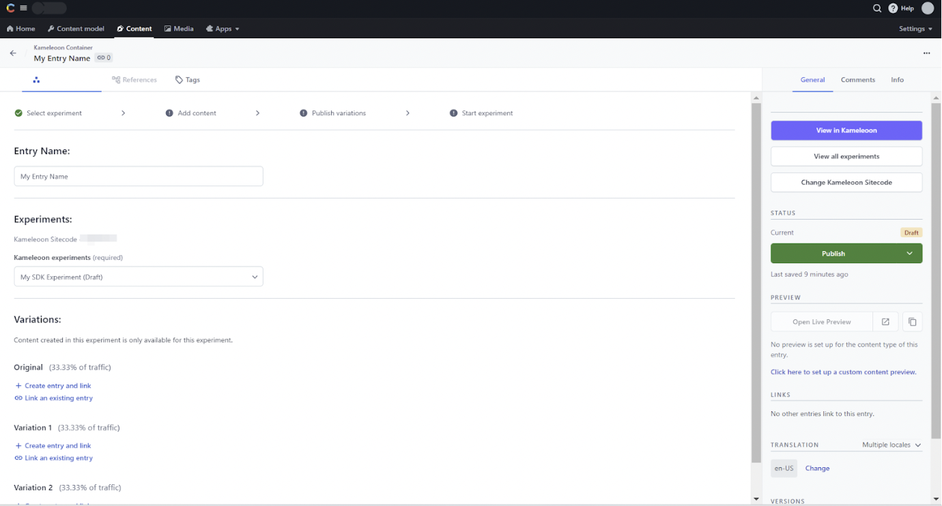Click the hamburger menu icon
Viewport: 942px width, 506px height.
coord(23,8)
